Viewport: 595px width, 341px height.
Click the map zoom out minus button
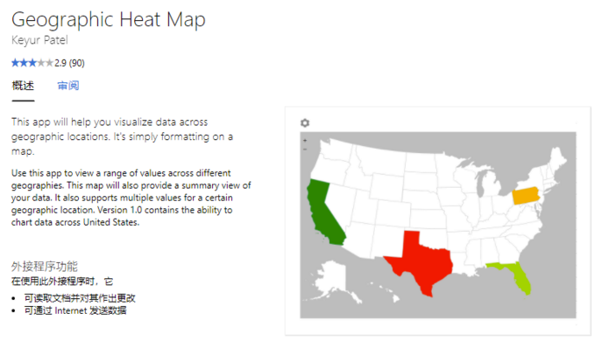305,150
